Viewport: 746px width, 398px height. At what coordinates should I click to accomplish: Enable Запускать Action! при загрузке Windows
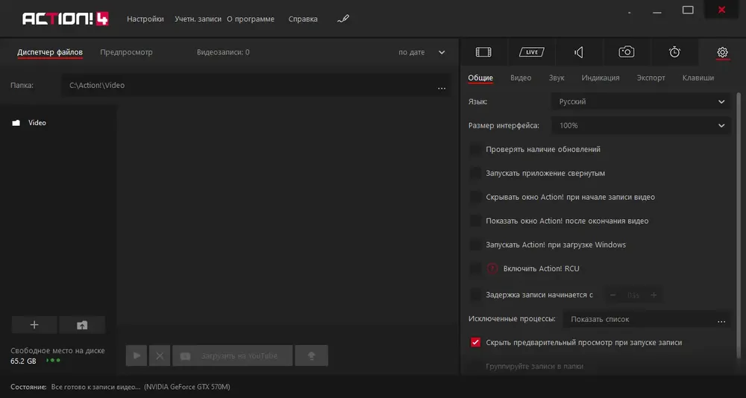pos(475,245)
